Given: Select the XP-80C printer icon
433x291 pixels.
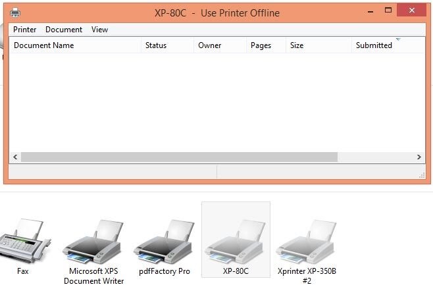Looking at the screenshot, I should 236,240.
